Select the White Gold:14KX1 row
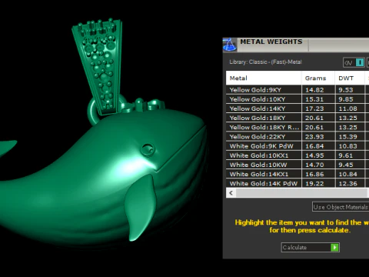Image resolution: width=369 pixels, height=277 pixels. tap(298, 174)
